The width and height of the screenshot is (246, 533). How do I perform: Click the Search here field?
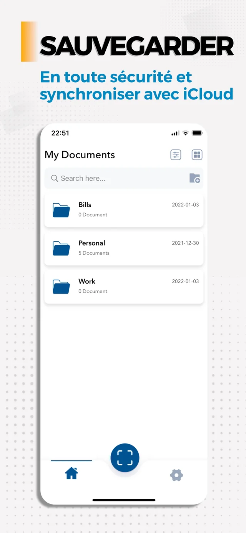click(124, 178)
